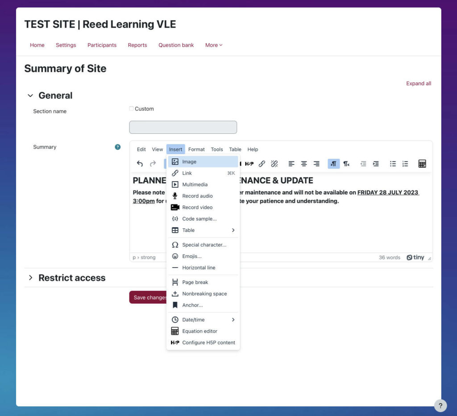The image size is (457, 416).
Task: Click the increase indent icon
Action: point(375,164)
